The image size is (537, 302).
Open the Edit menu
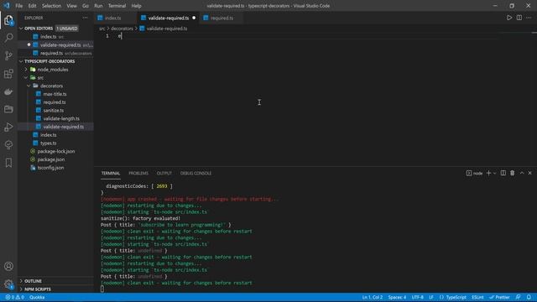click(32, 6)
